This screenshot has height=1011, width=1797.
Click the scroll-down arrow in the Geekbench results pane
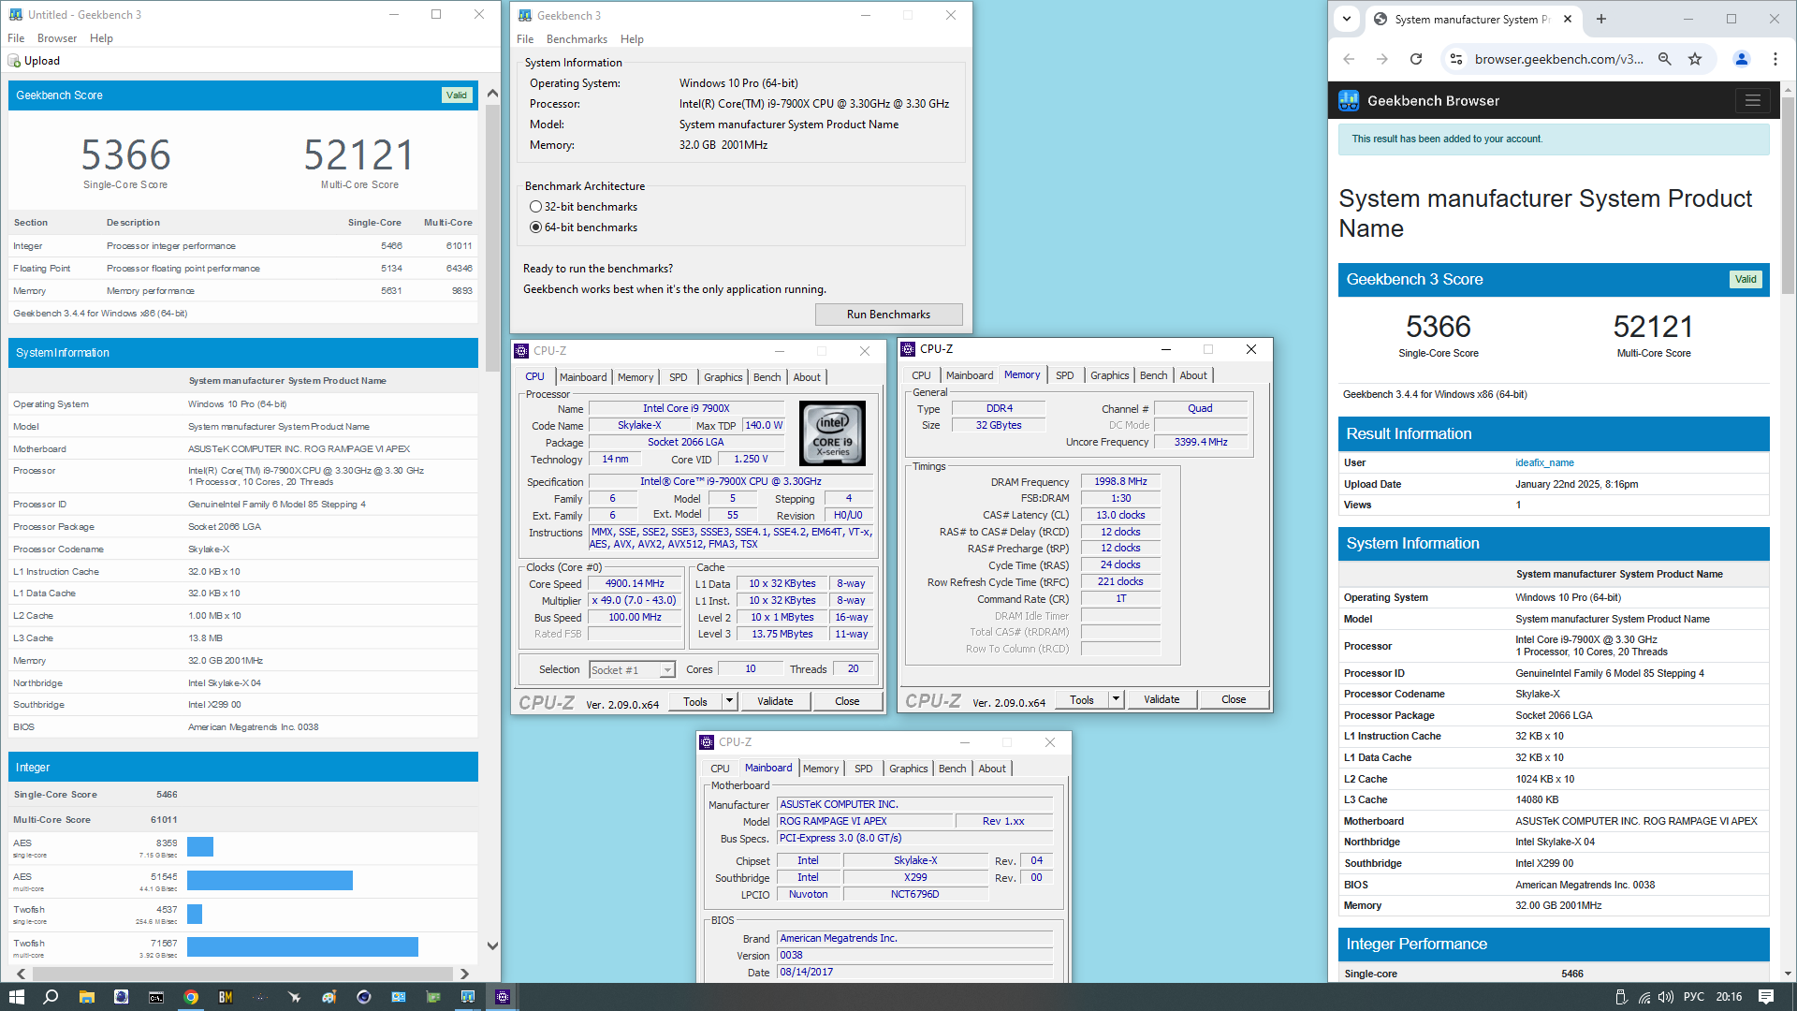click(492, 945)
